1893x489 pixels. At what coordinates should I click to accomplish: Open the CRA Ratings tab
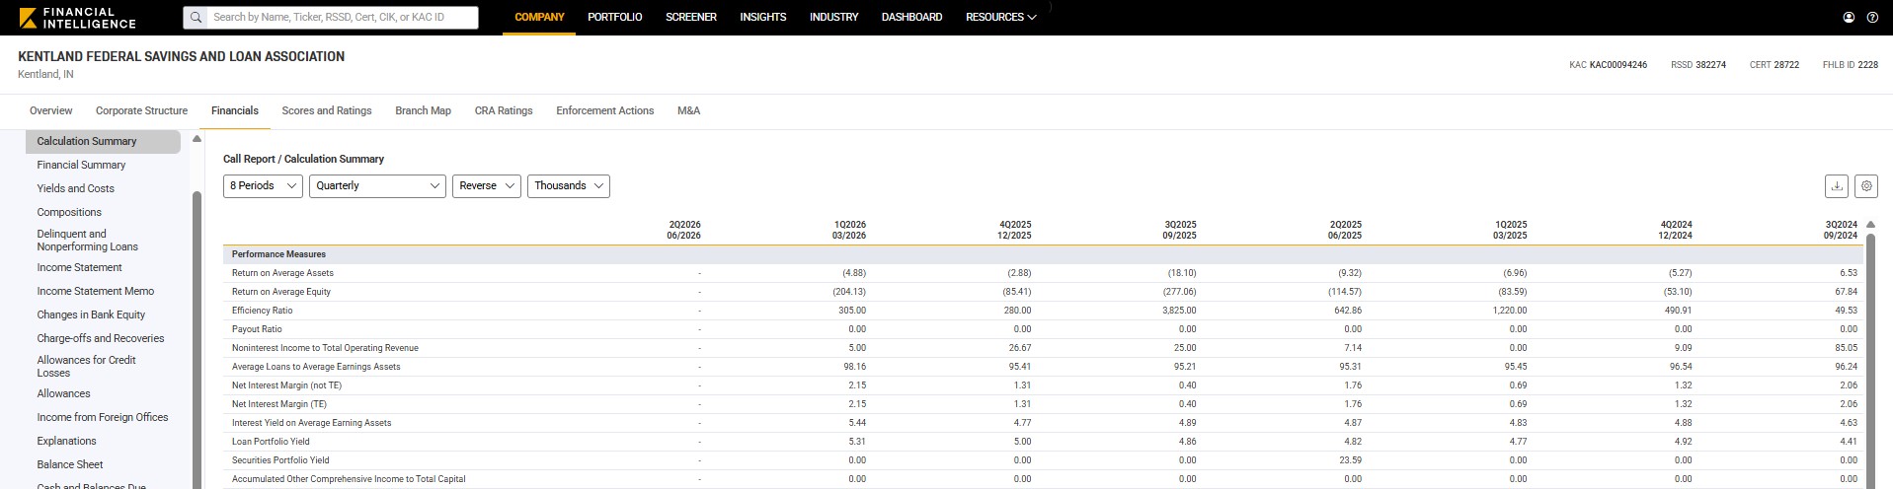pyautogui.click(x=504, y=110)
